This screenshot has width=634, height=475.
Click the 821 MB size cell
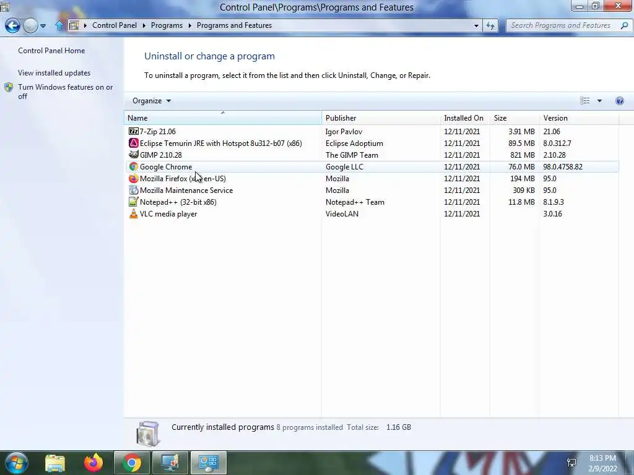[x=523, y=155]
